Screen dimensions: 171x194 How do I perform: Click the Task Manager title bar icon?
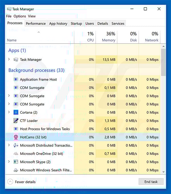[9, 9]
